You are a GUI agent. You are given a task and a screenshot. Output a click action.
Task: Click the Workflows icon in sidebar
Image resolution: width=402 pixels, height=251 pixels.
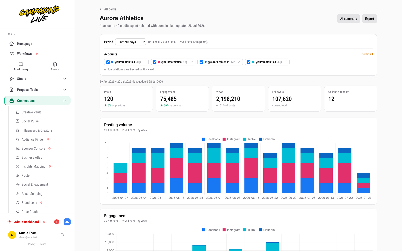click(12, 54)
